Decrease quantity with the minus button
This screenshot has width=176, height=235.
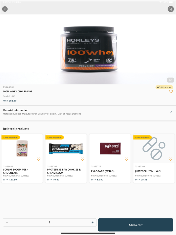[x=7, y=222]
